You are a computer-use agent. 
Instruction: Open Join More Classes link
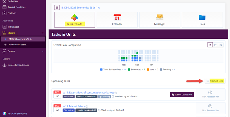[x=18, y=44]
